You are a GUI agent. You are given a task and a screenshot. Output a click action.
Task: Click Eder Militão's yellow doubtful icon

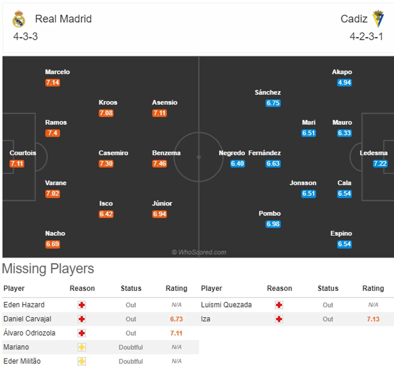(82, 361)
